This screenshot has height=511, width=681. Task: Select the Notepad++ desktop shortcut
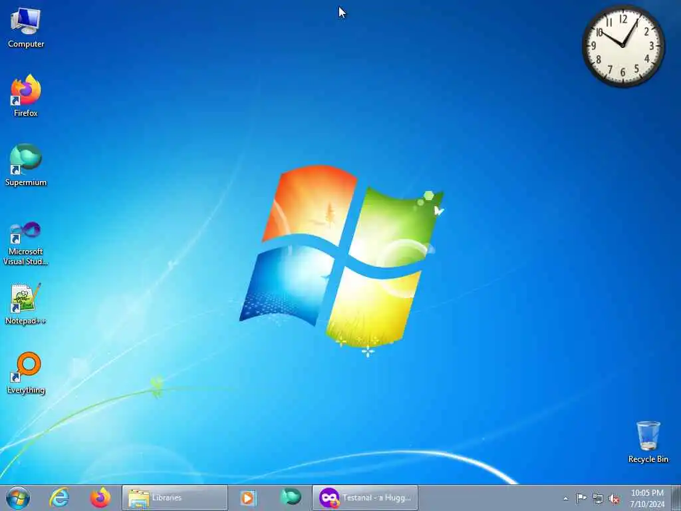coord(26,303)
